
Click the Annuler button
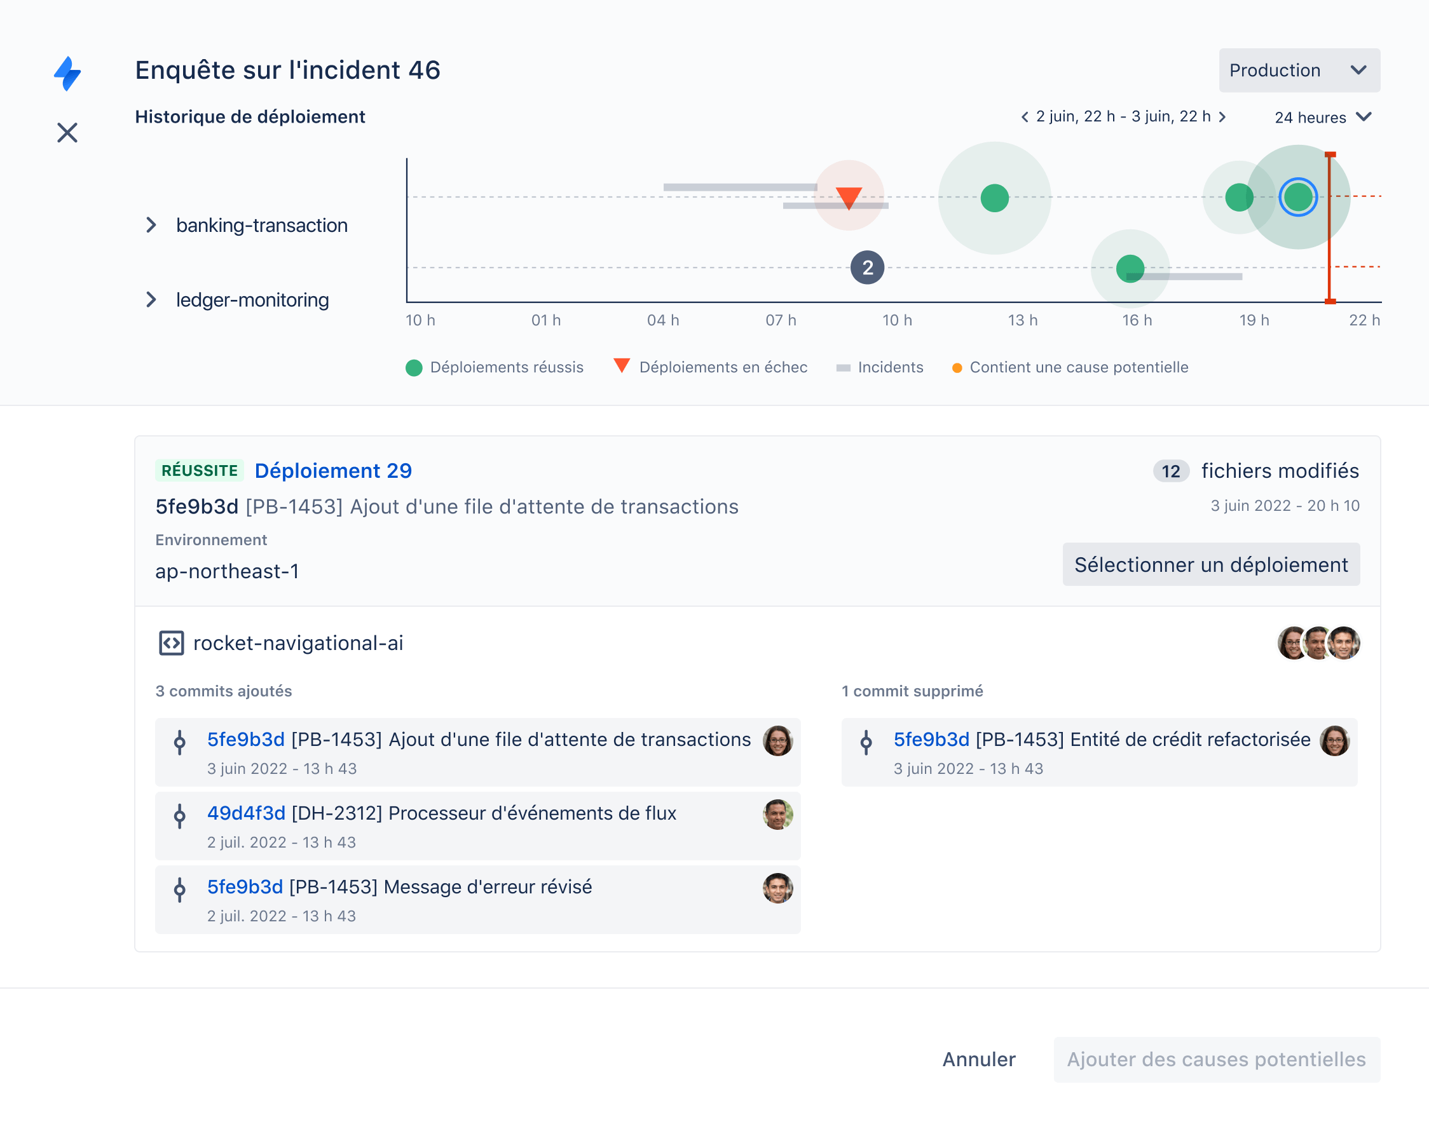click(x=978, y=1059)
